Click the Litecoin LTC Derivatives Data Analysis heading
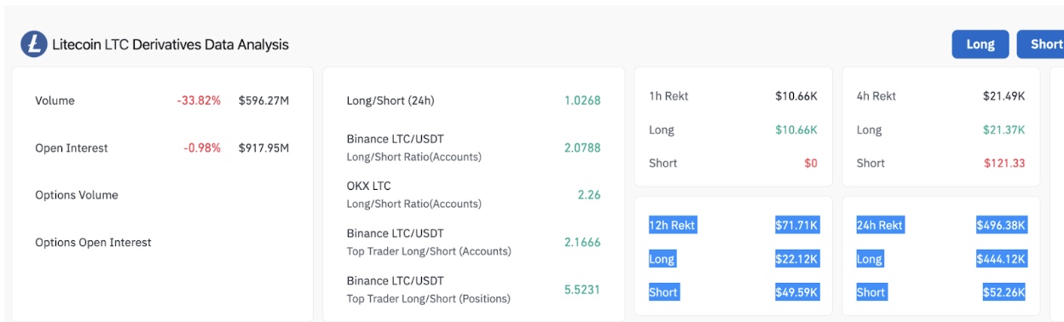This screenshot has height=322, width=1064. (x=171, y=44)
